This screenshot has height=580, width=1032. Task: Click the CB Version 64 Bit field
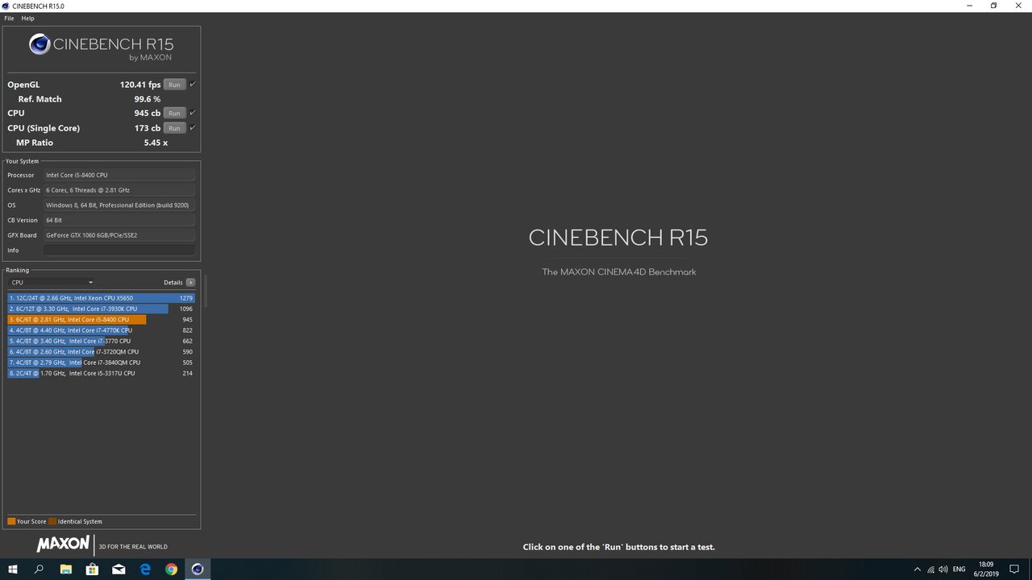119,220
